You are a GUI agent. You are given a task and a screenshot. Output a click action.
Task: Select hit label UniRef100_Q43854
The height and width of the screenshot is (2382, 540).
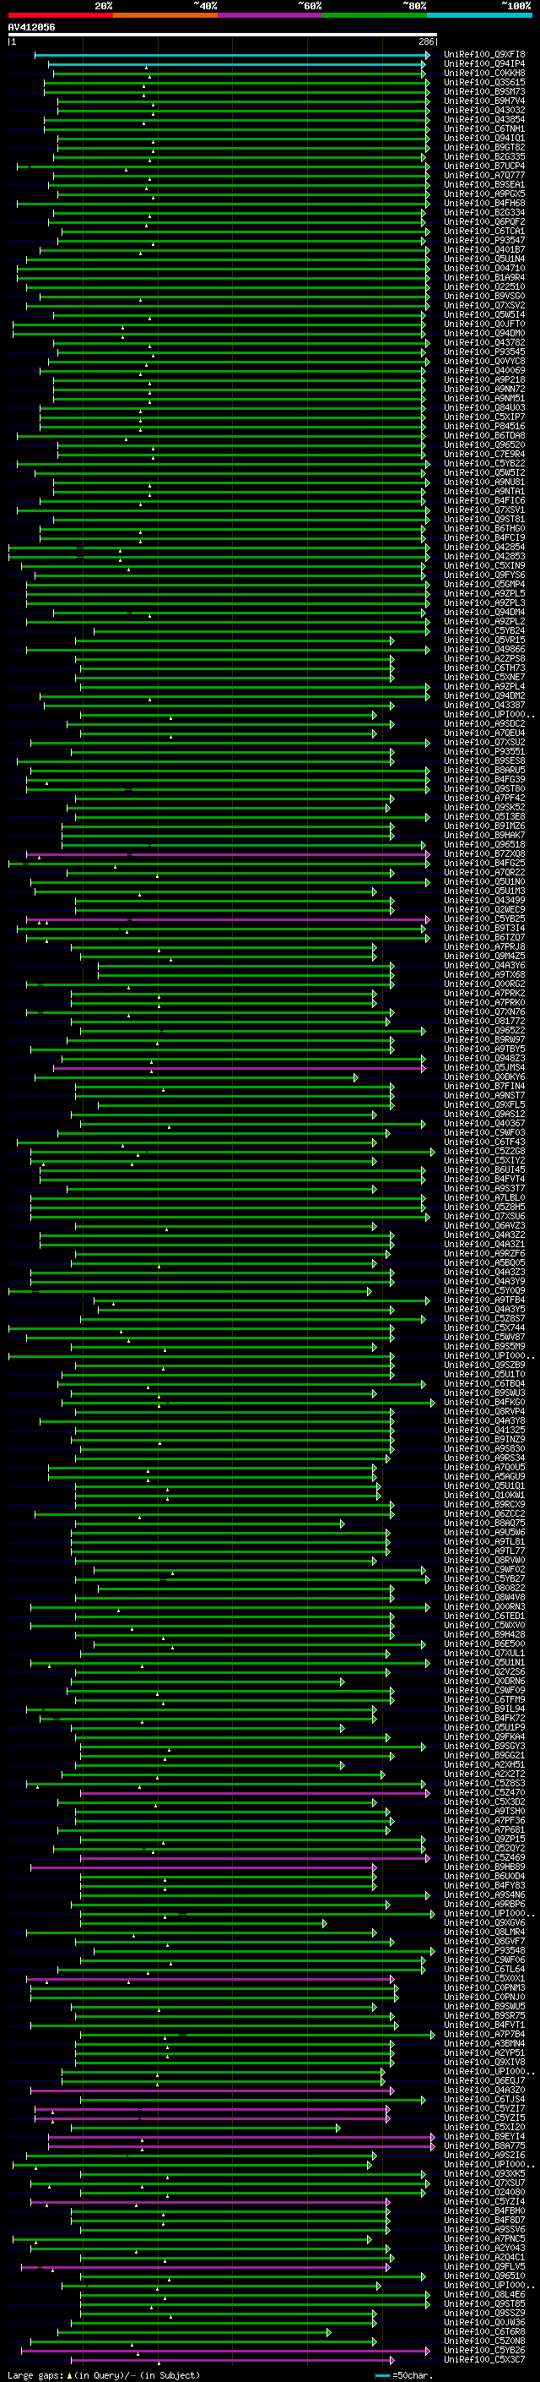484,119
